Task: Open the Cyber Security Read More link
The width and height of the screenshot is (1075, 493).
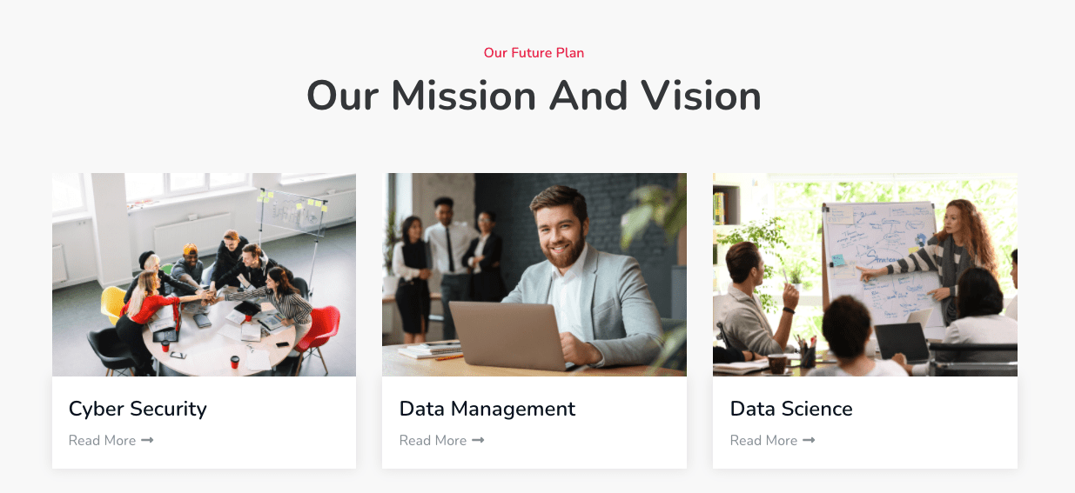Action: click(103, 440)
